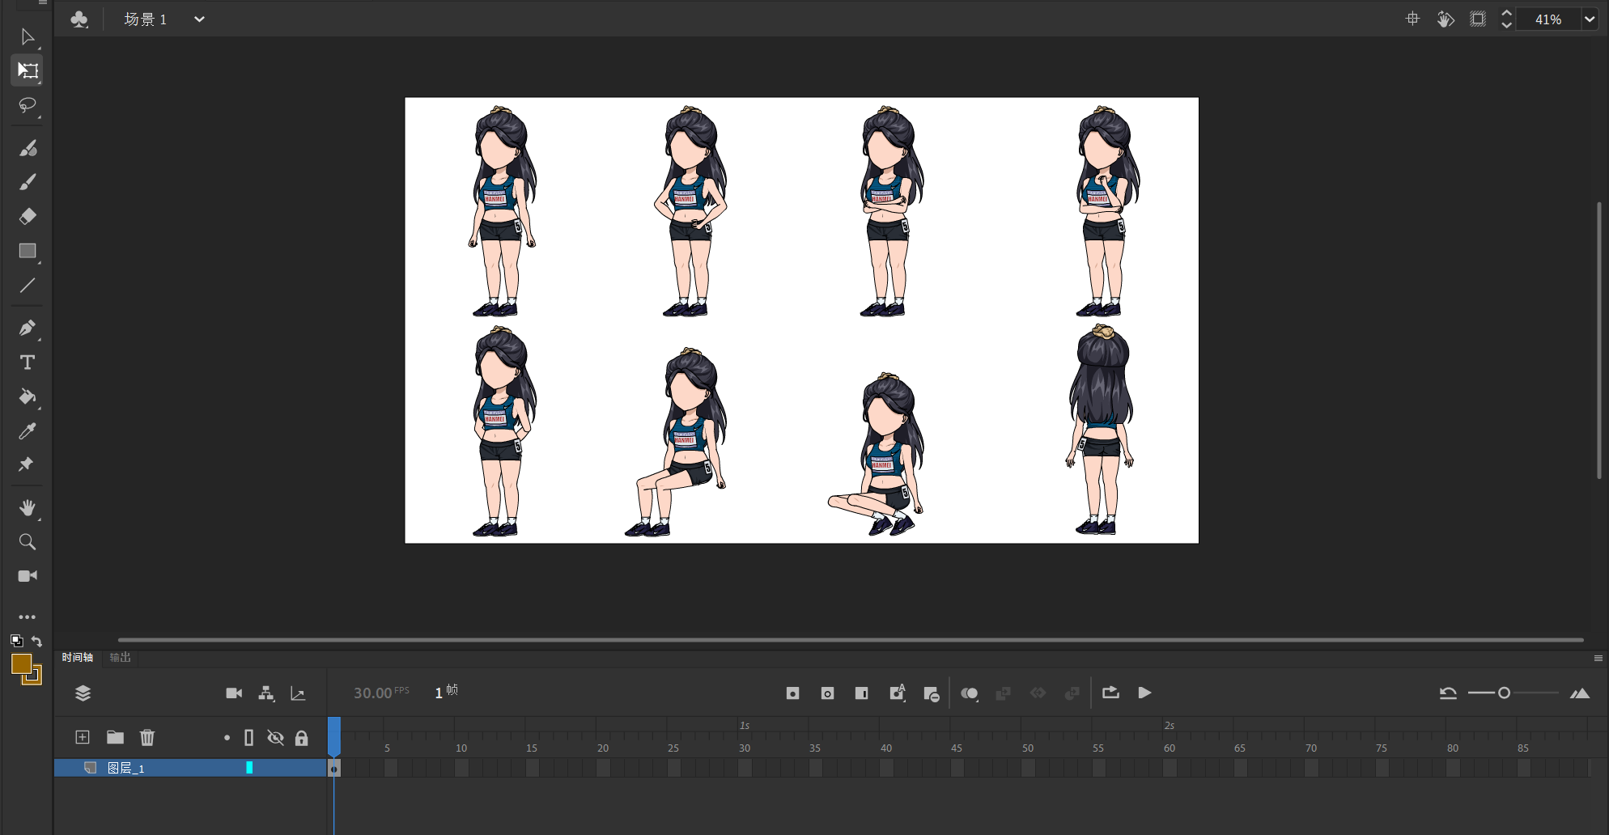
Task: Select the Pen tool
Action: point(28,328)
